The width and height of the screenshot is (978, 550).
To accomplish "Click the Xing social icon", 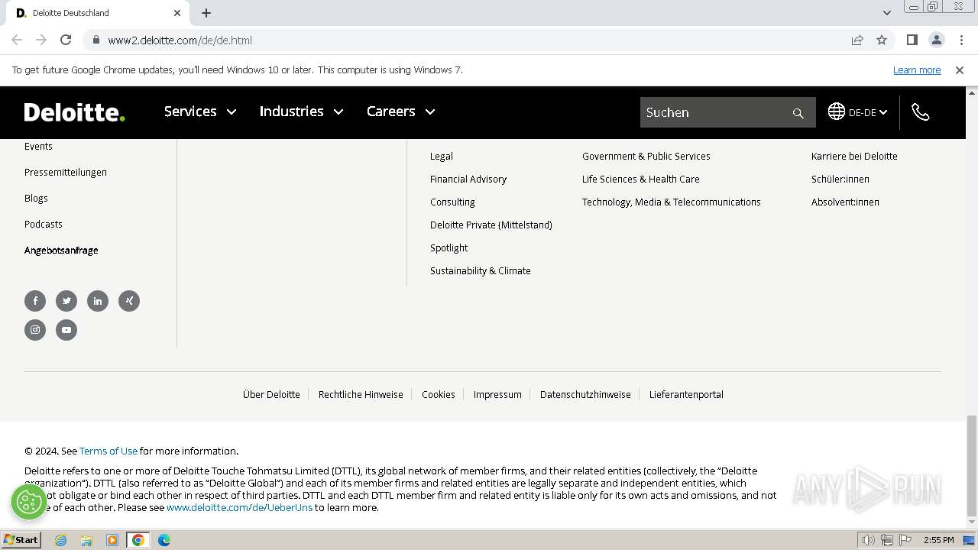I will click(129, 301).
